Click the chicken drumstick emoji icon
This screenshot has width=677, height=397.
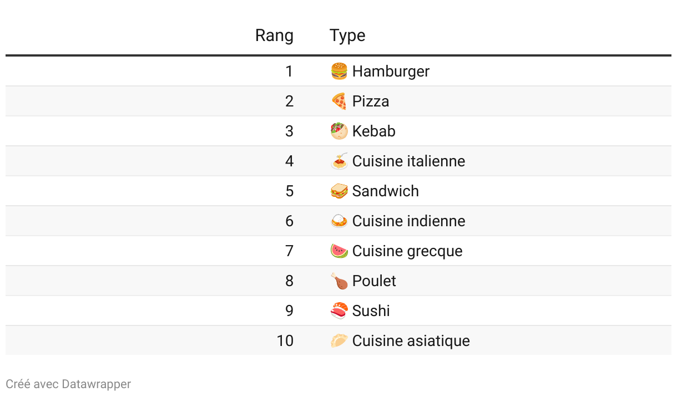(x=339, y=281)
